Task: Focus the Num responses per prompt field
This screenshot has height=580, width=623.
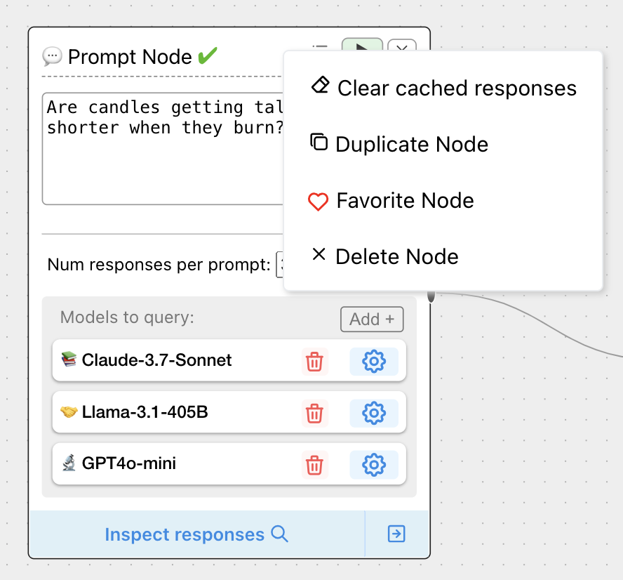Action: (280, 265)
